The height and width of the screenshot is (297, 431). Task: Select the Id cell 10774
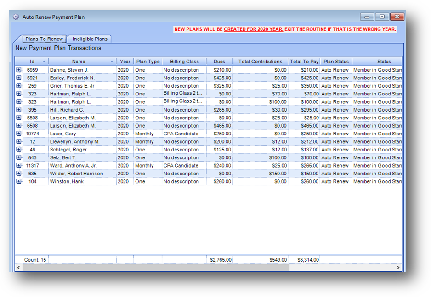click(x=35, y=134)
